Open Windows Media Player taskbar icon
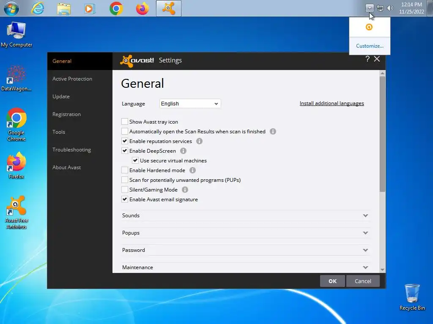The width and height of the screenshot is (433, 324). pos(90,8)
